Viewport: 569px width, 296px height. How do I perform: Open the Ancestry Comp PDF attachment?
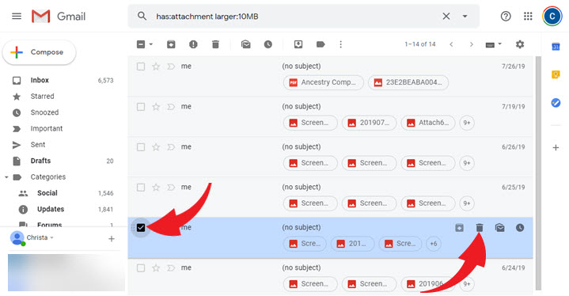click(323, 82)
